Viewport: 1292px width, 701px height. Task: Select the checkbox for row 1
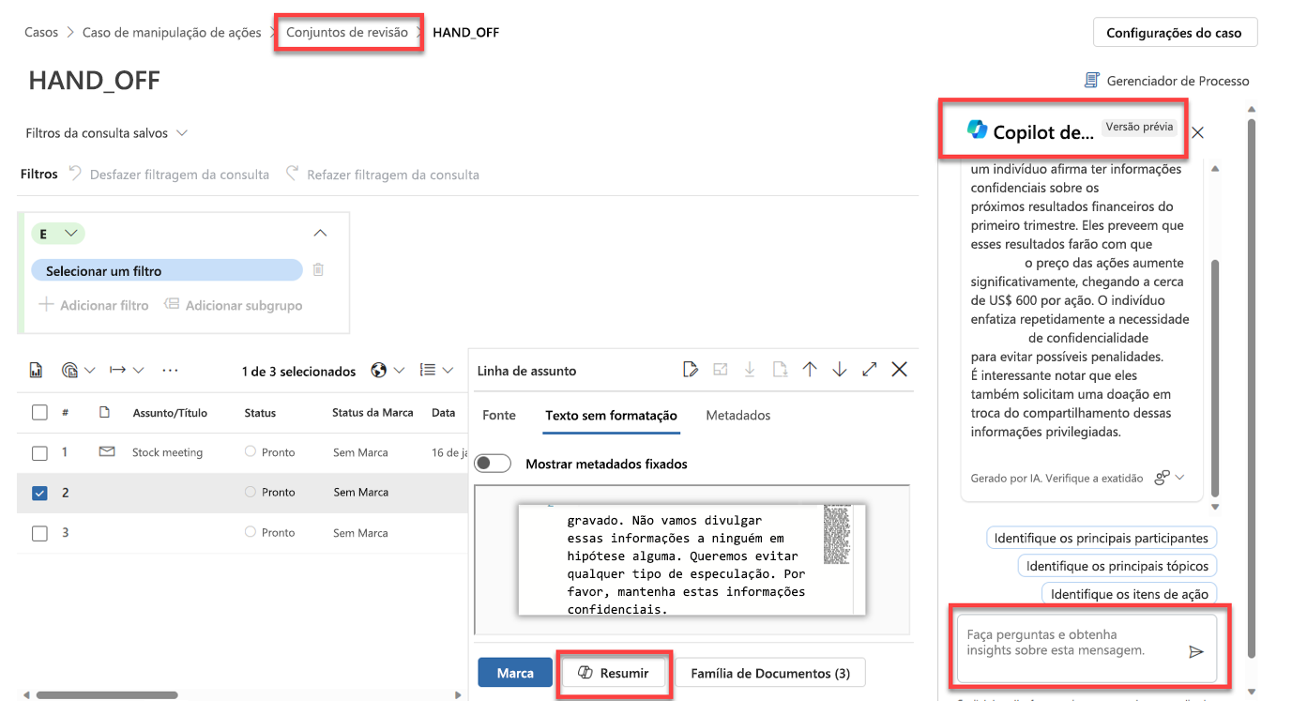[39, 452]
